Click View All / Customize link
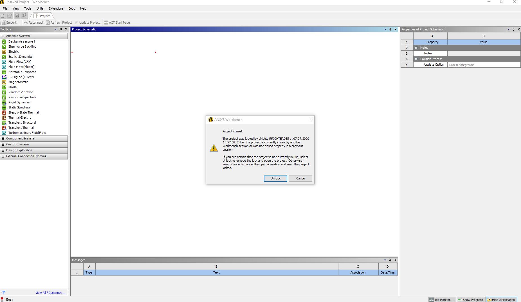Viewport: 521px width, 302px height. coord(50,293)
